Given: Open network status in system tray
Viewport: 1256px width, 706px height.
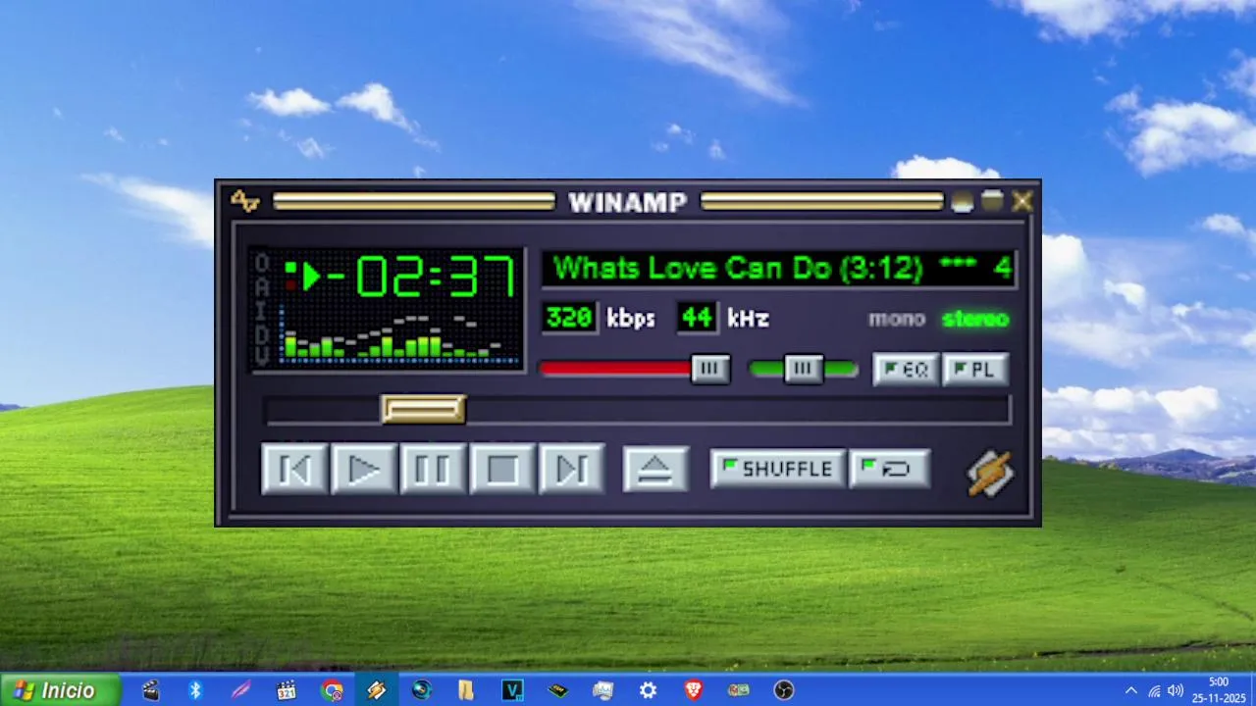Looking at the screenshot, I should coord(1154,690).
